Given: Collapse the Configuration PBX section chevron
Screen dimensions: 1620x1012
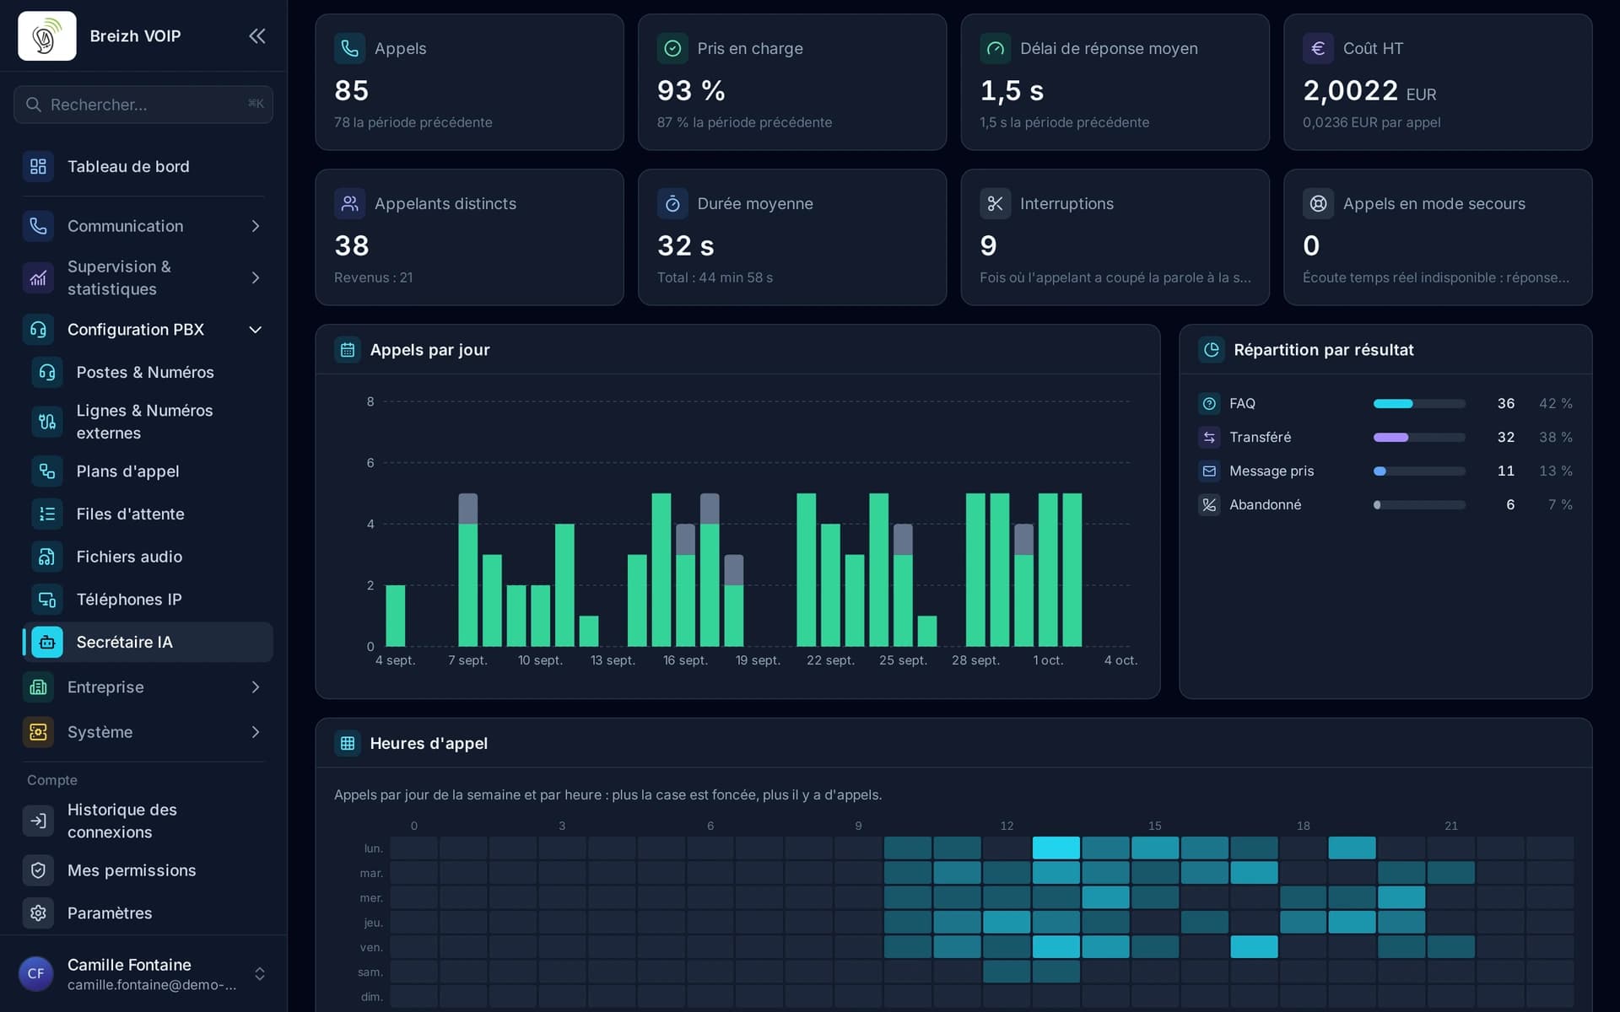Looking at the screenshot, I should pos(256,330).
